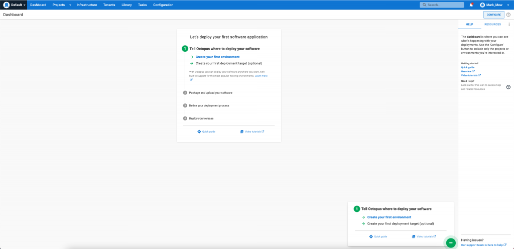Click the Octopus logo icon

[6, 5]
